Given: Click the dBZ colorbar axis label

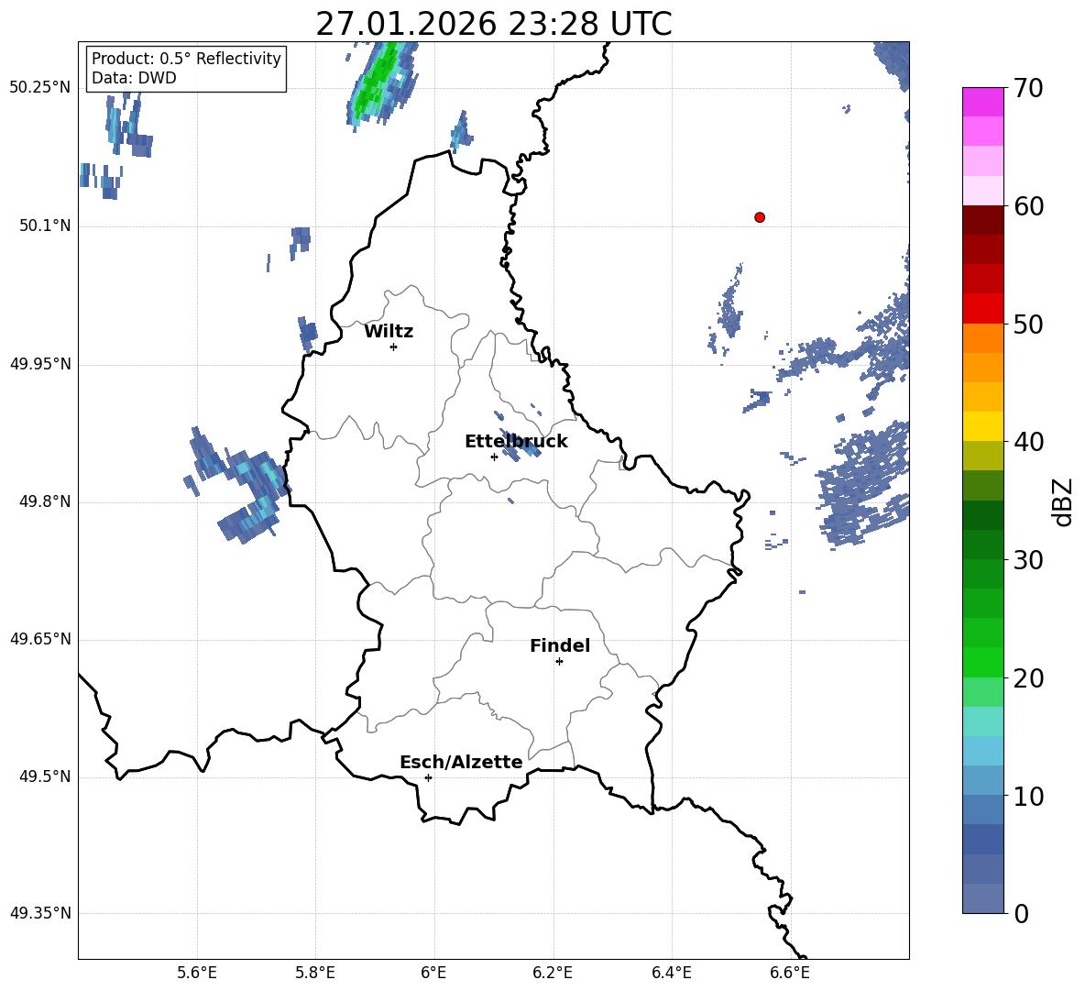Looking at the screenshot, I should point(1062,501).
